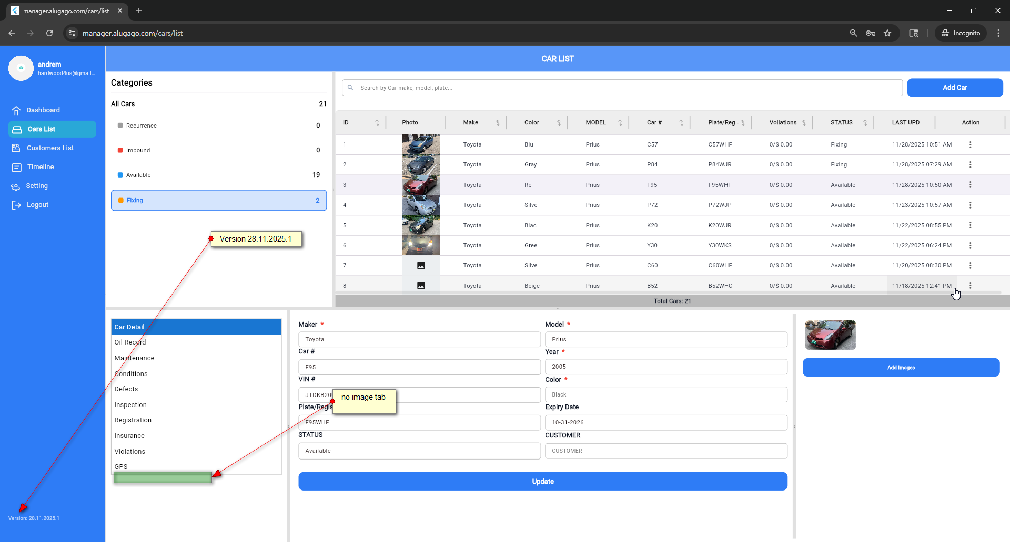Open the Insurance tab

[129, 436]
